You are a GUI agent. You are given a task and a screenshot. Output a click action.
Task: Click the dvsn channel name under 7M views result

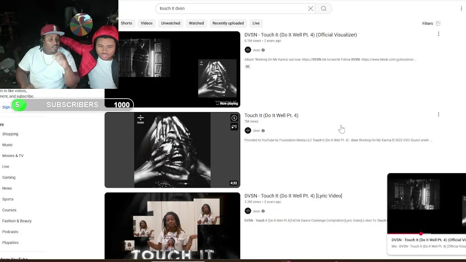pos(257,131)
